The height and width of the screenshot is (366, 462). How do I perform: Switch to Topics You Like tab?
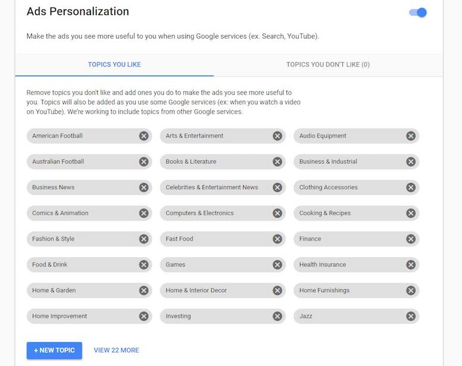[114, 64]
